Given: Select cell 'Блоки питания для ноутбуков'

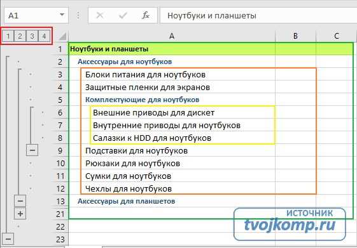Looking at the screenshot, I should 172,74.
